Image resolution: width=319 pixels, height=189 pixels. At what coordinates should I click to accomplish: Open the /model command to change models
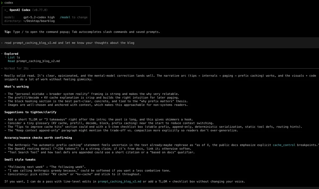click(65, 17)
